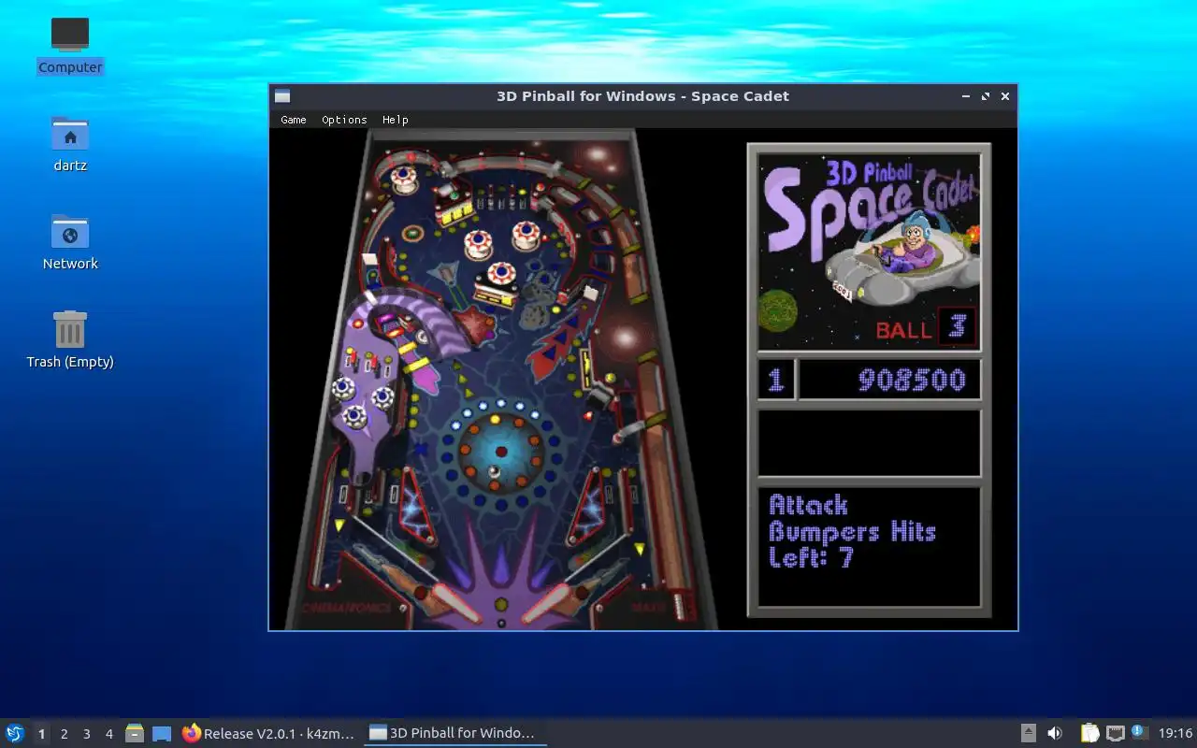Open the Lubuntu start menu in the taskbar
The image size is (1197, 748).
15,733
